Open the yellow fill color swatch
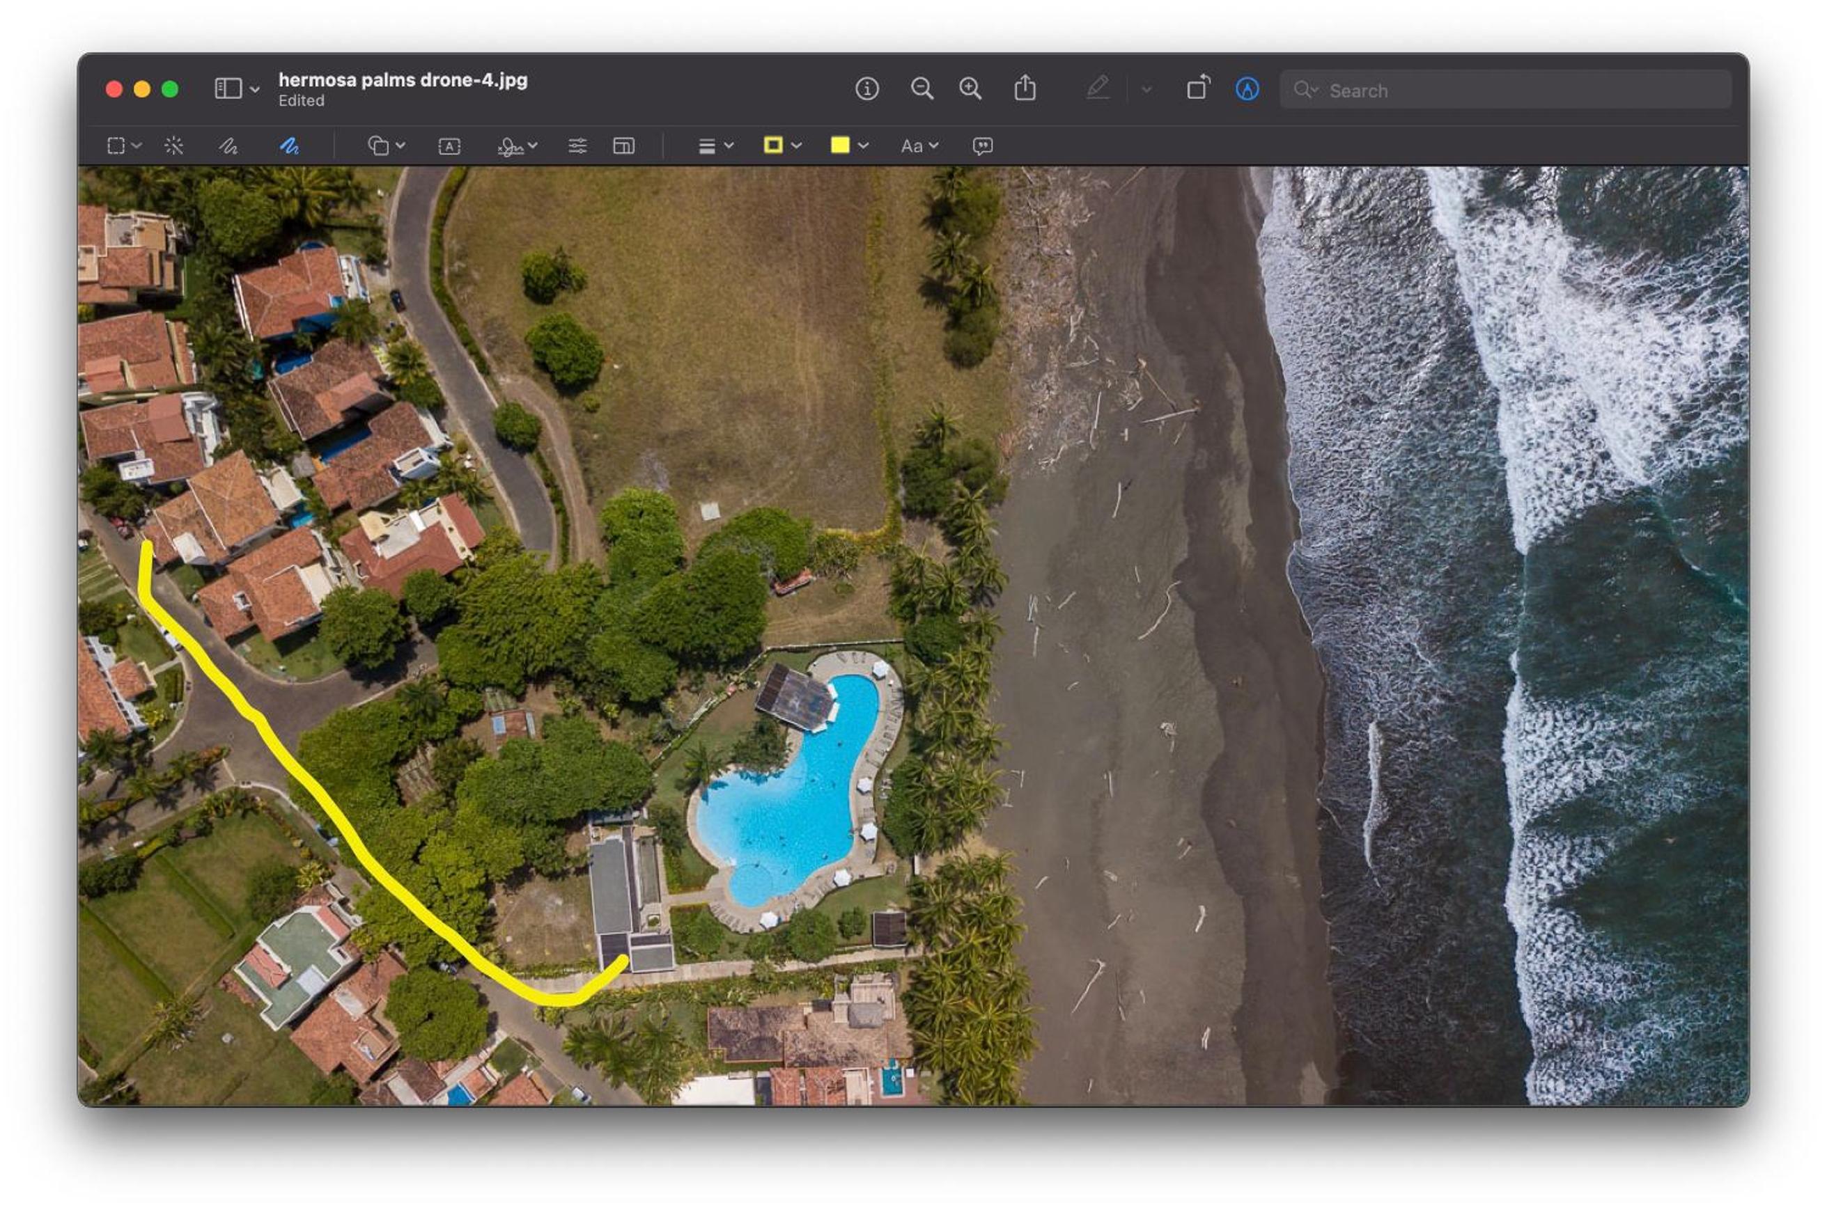This screenshot has width=1827, height=1210. [x=849, y=145]
